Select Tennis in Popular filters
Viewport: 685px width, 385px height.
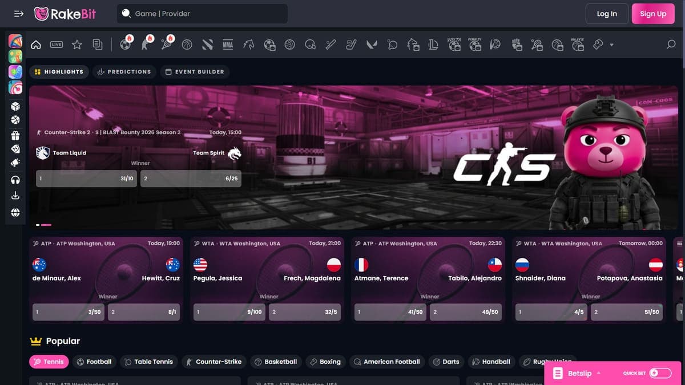click(x=49, y=362)
